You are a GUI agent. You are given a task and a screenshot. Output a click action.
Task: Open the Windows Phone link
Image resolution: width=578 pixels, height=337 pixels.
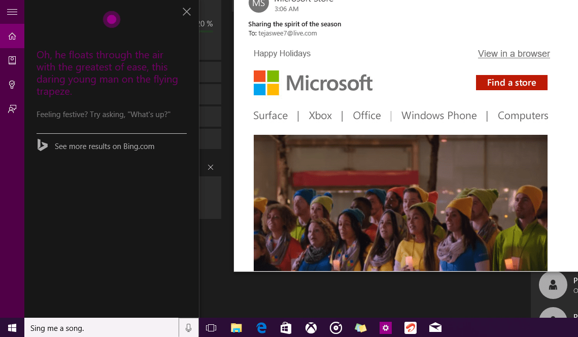(x=439, y=116)
